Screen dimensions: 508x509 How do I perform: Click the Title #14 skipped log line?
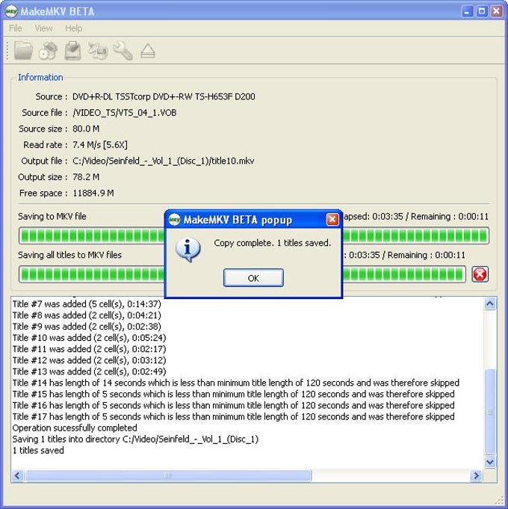pos(236,383)
